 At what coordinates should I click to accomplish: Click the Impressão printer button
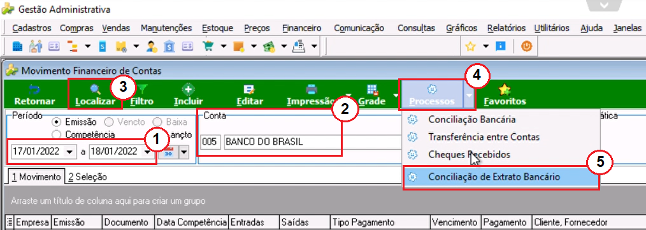[311, 95]
